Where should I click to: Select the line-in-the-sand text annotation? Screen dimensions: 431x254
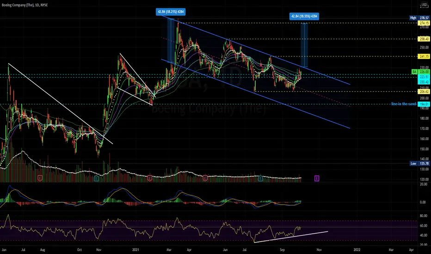(x=404, y=104)
